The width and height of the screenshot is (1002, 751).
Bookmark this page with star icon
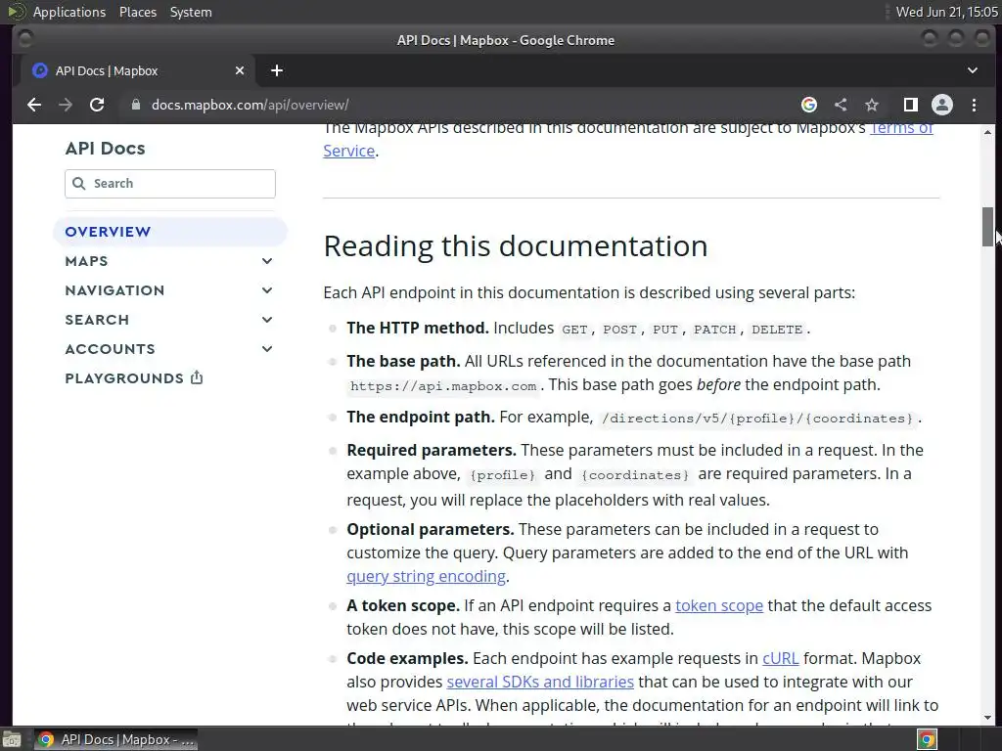click(872, 105)
